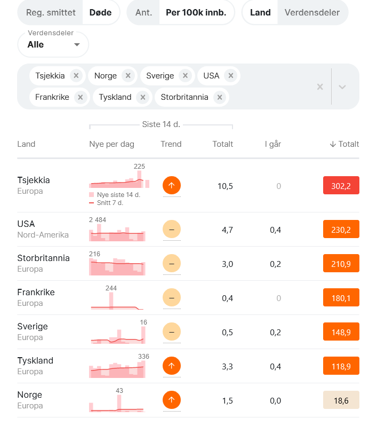Open the Verdensdeler Alle dropdown
The height and width of the screenshot is (426, 377).
(53, 44)
